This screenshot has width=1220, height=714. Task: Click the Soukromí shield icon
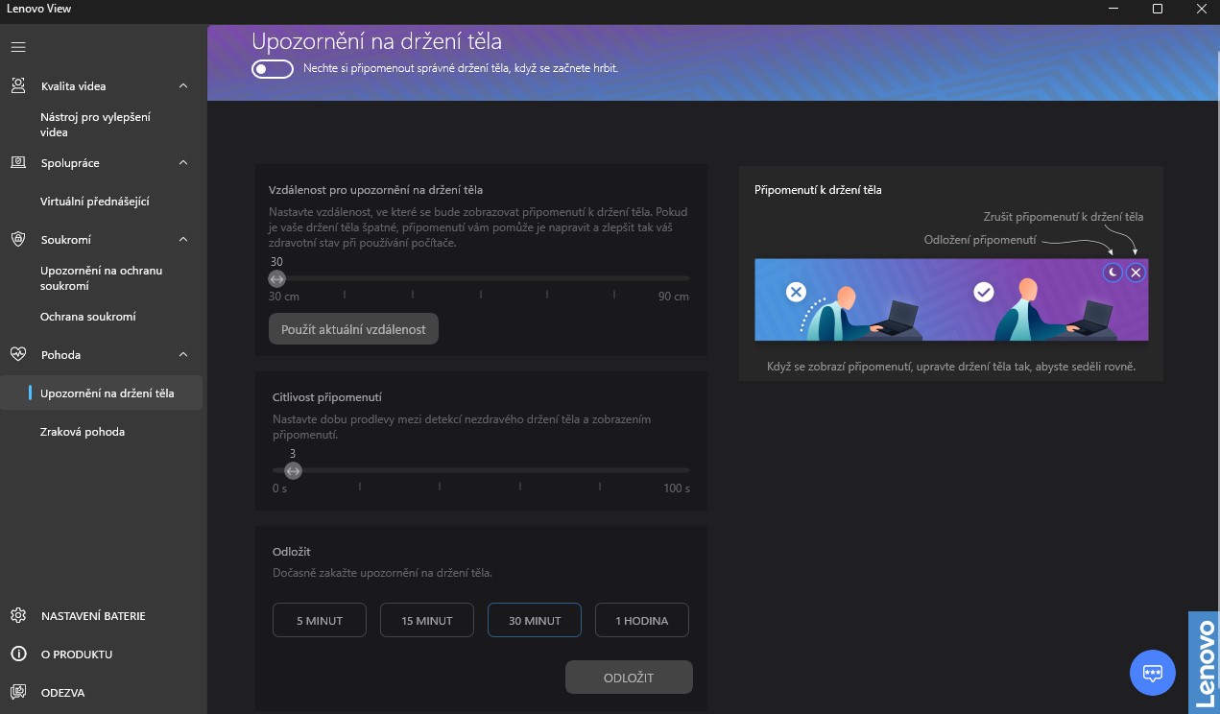point(18,240)
